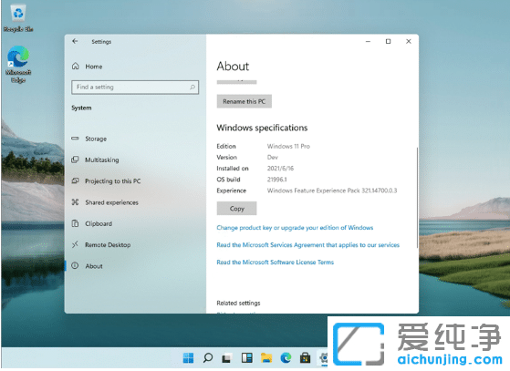
Task: Minimize the Settings window
Action: coord(368,41)
